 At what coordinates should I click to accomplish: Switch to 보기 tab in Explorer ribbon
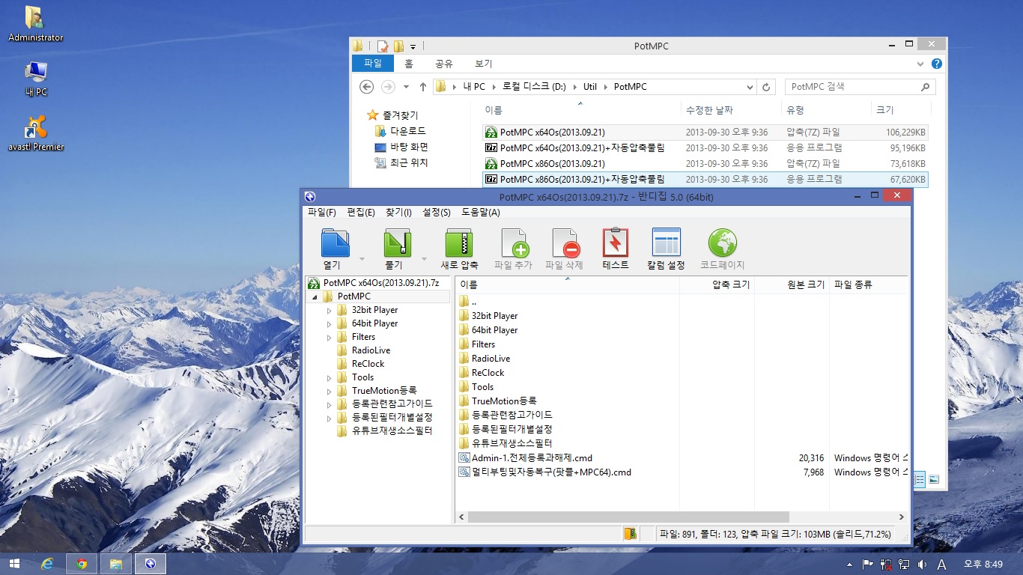point(484,64)
